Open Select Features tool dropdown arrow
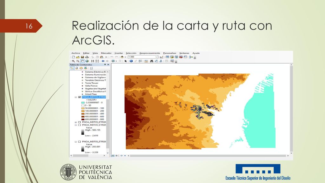 (x=116, y=61)
